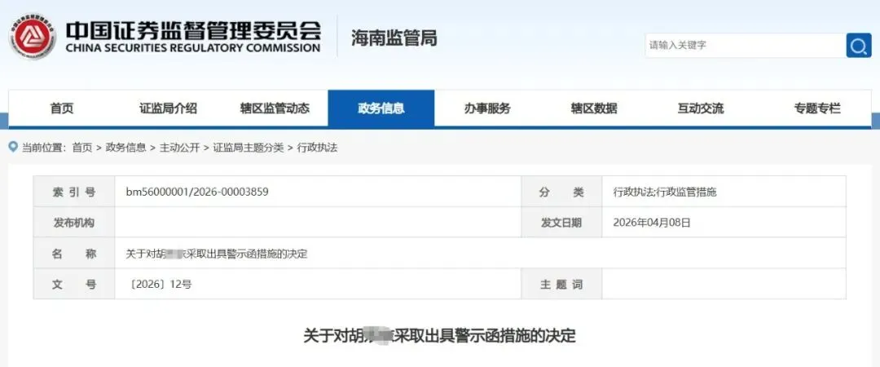The width and height of the screenshot is (880, 367).
Task: Click the CSRC round red logo emblem
Action: [x=33, y=37]
